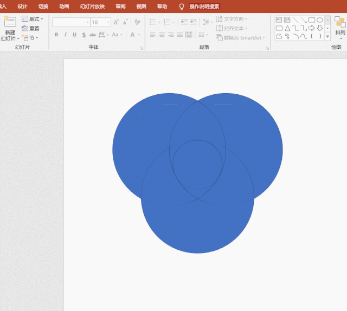Open the font size dropdown
Screen dimensions: 347x311
[108, 22]
